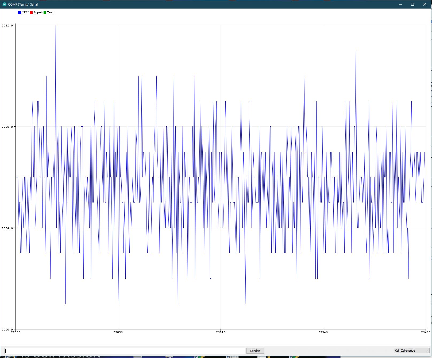
Task: Close the serial plotter window
Action: click(425, 4)
